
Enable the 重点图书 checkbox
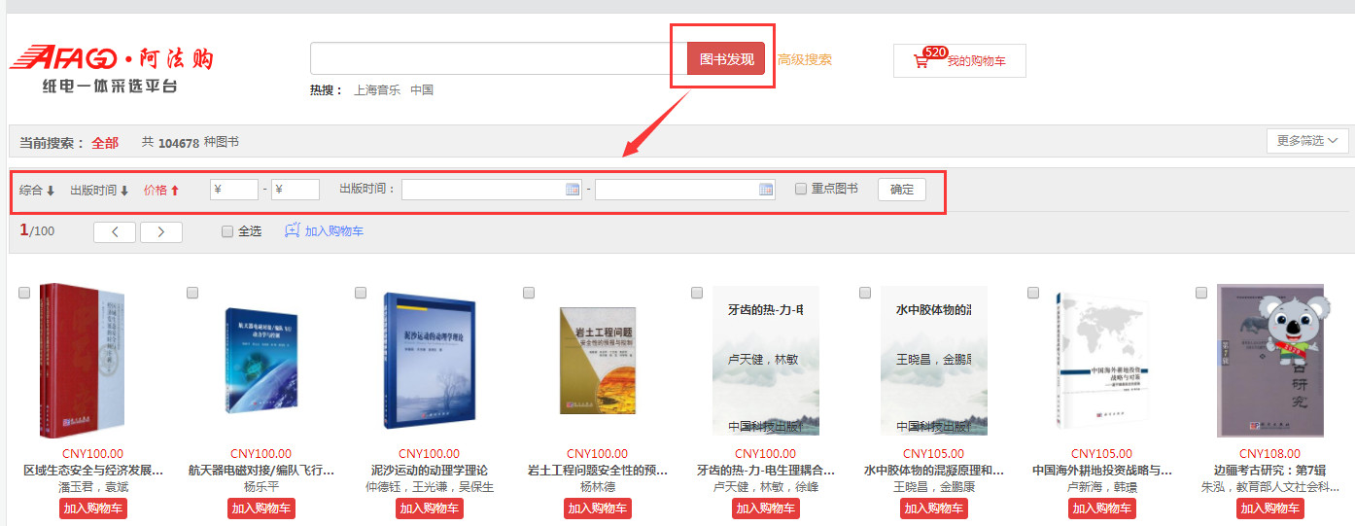coord(801,190)
